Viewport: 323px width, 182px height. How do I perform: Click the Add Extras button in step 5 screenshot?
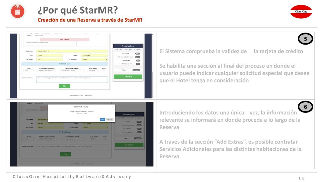click(64, 39)
